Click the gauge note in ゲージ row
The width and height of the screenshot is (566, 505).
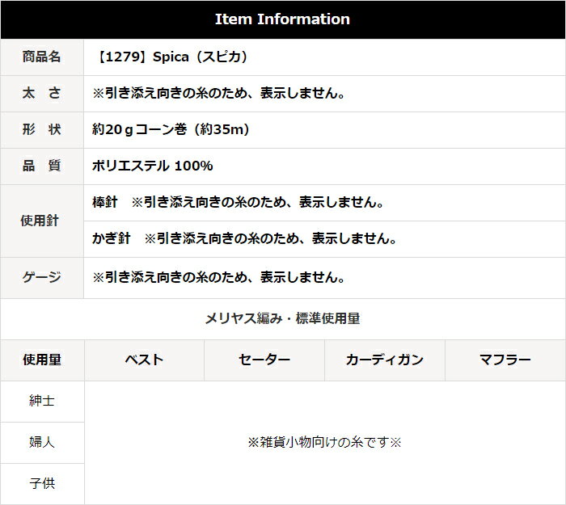click(x=219, y=278)
